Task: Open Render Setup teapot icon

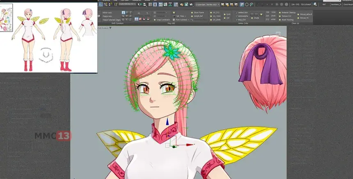Action: coord(181,4)
